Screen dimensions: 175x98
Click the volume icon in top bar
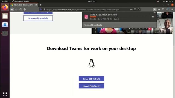tap(167, 1)
